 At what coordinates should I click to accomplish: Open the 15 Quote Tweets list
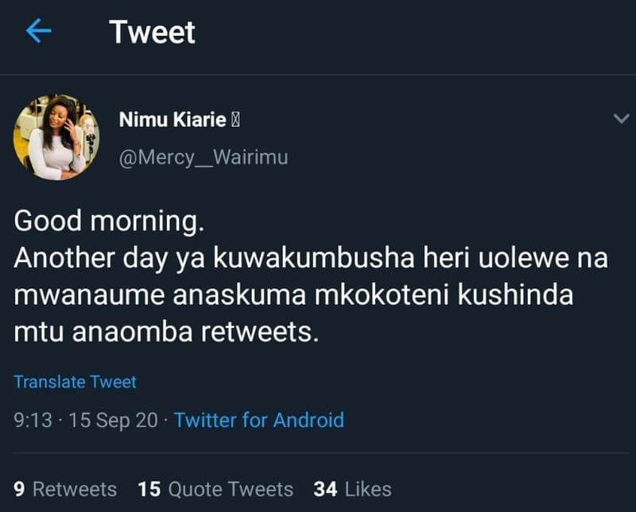tap(215, 490)
